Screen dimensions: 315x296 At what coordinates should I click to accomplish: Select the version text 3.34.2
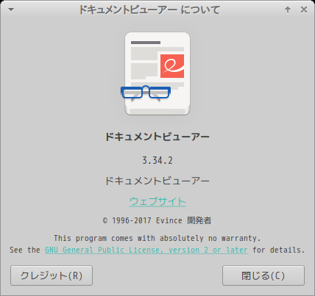click(157, 161)
